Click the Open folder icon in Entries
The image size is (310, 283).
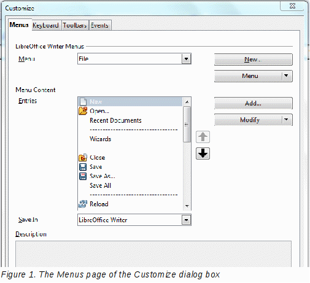(83, 110)
